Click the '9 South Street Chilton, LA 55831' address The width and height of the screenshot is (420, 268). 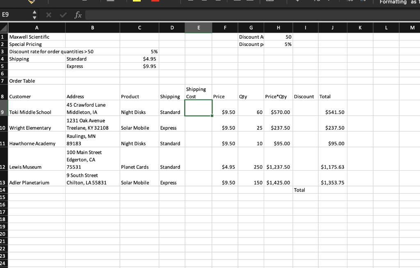click(92, 178)
